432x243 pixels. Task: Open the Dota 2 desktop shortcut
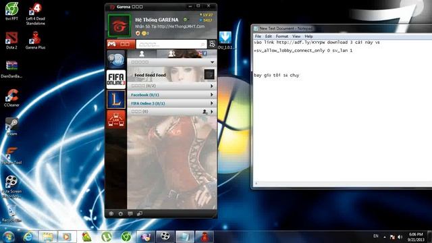tap(11, 40)
